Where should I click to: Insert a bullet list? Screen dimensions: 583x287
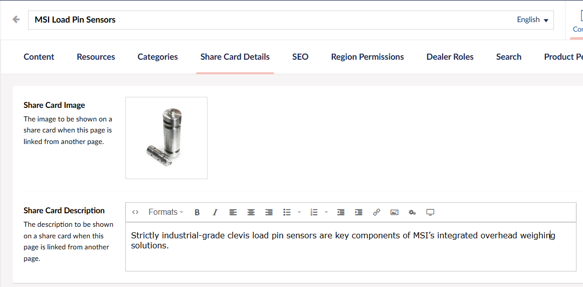click(287, 212)
